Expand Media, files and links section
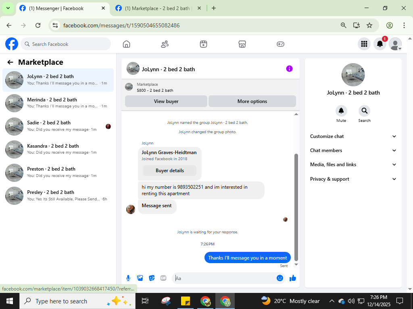413x309 pixels. point(353,165)
